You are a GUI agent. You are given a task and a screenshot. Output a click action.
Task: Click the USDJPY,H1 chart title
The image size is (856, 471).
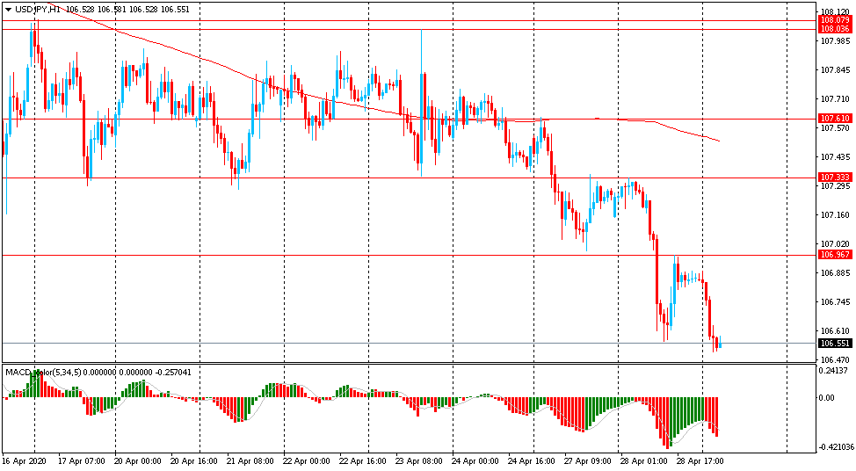[x=38, y=10]
